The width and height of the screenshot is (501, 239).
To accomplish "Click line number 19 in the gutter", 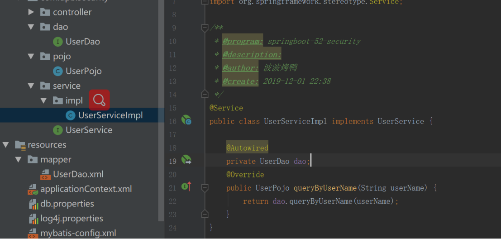I will point(172,161).
